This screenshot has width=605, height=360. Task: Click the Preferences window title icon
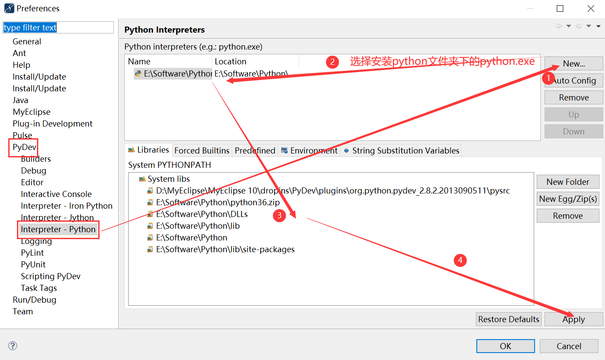tap(9, 8)
